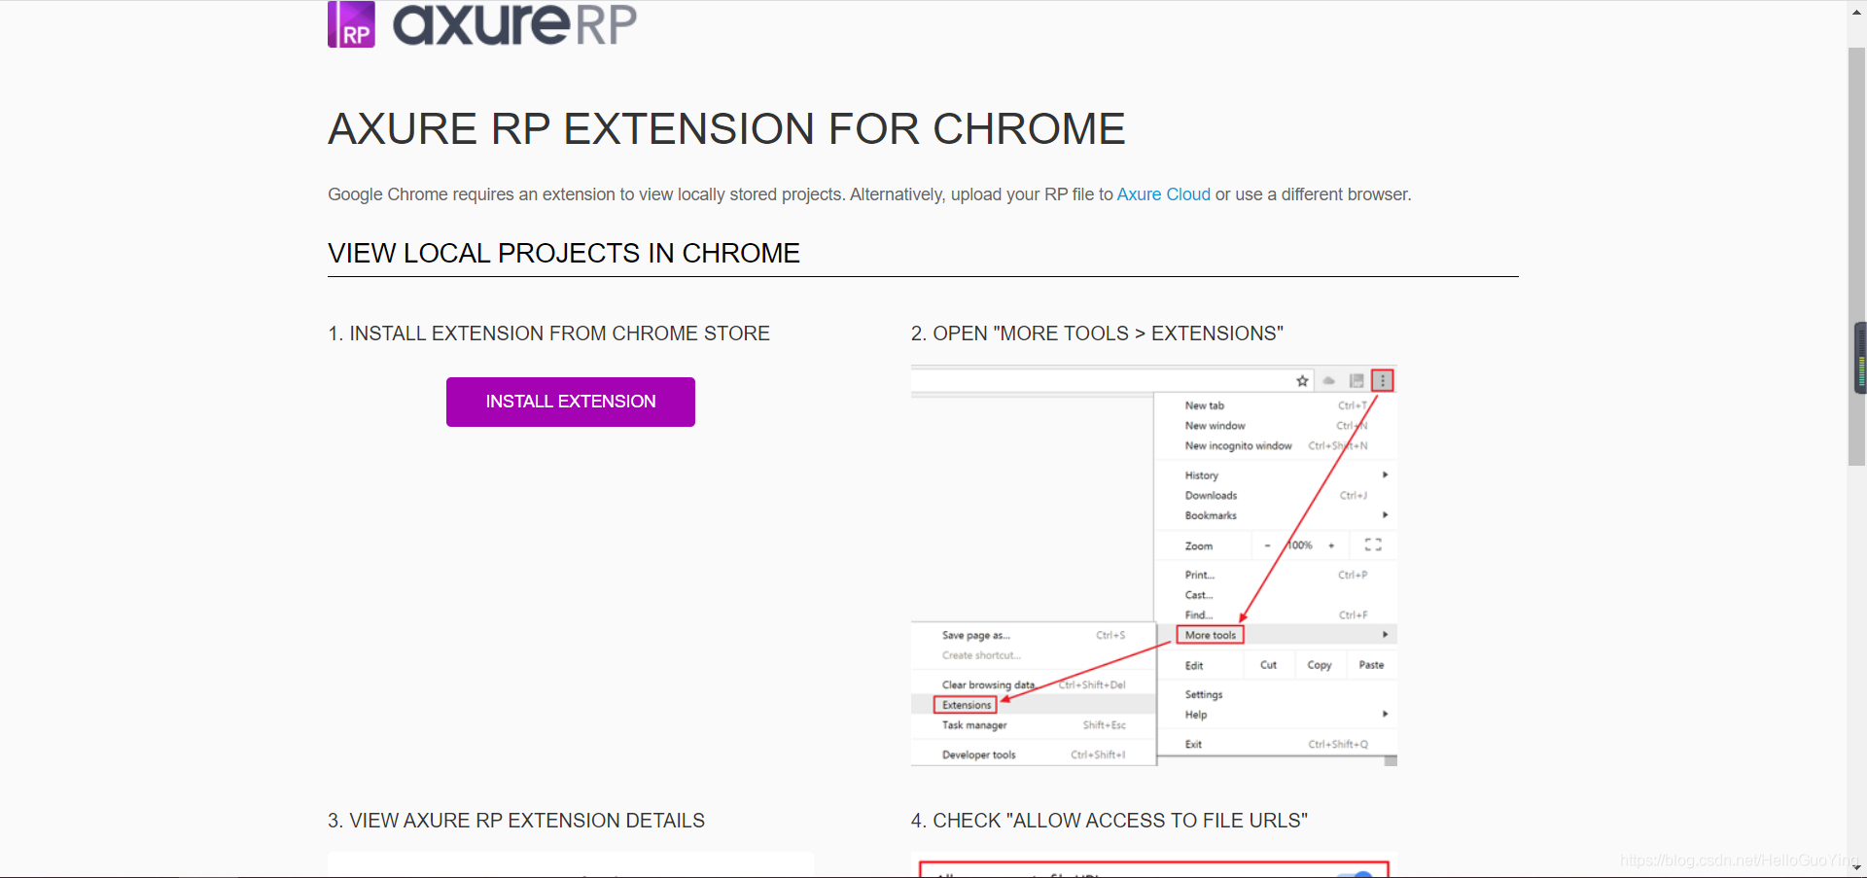Click the highlighted three-dot Chrome menu icon
Screen dimensions: 1867x878
(x=1383, y=380)
